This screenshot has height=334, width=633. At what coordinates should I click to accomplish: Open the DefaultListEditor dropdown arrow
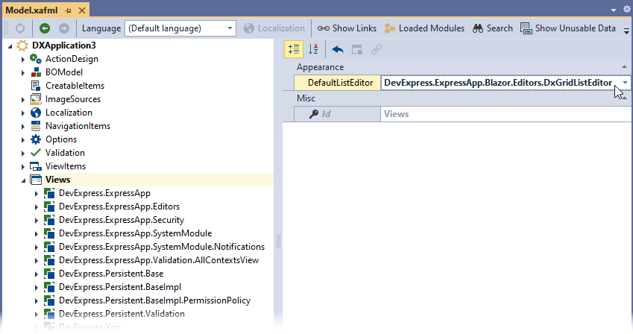pyautogui.click(x=625, y=83)
